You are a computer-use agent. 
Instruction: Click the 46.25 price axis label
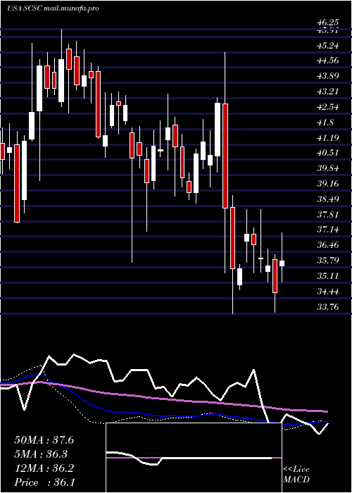(328, 23)
